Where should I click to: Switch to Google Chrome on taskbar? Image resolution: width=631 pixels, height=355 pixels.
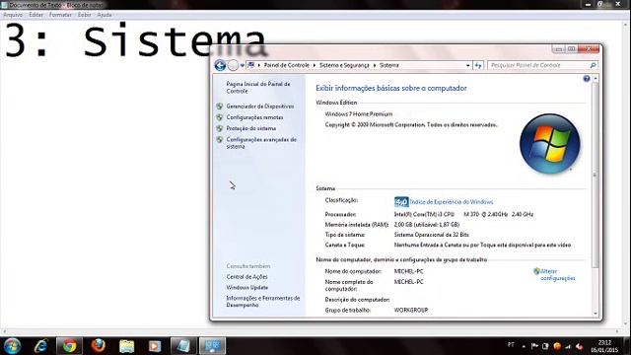(x=69, y=346)
